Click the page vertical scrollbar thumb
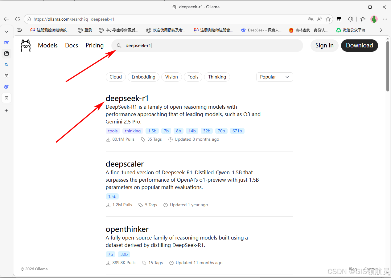391x278 pixels. tap(388, 66)
